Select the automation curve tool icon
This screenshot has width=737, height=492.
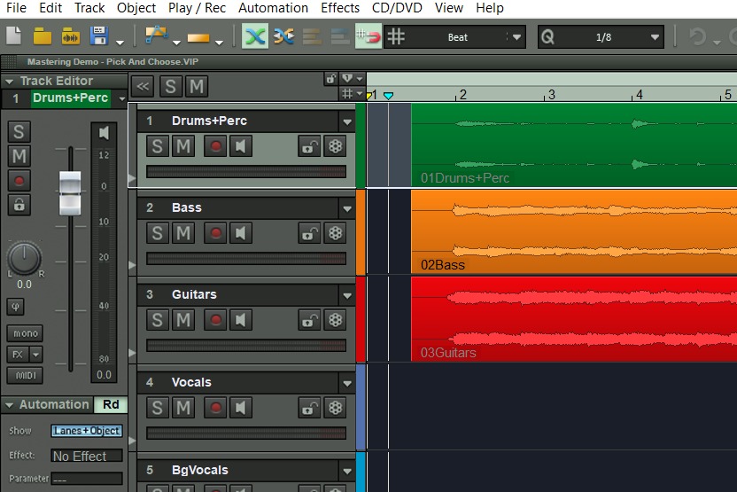[157, 35]
